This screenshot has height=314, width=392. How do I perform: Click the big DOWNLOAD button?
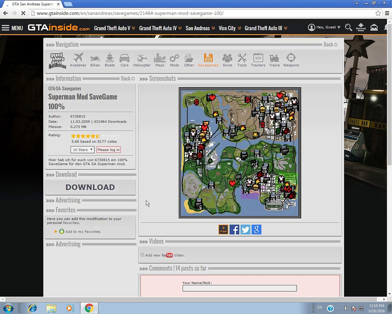click(90, 187)
